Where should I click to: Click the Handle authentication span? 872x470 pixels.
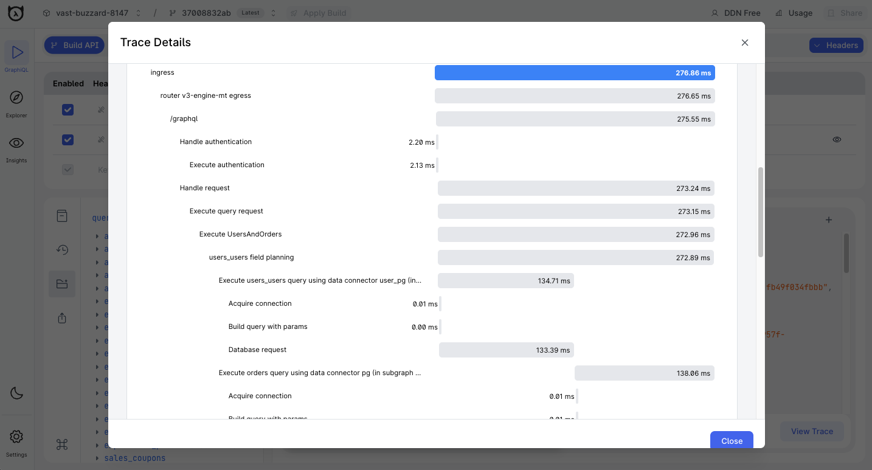click(x=216, y=142)
